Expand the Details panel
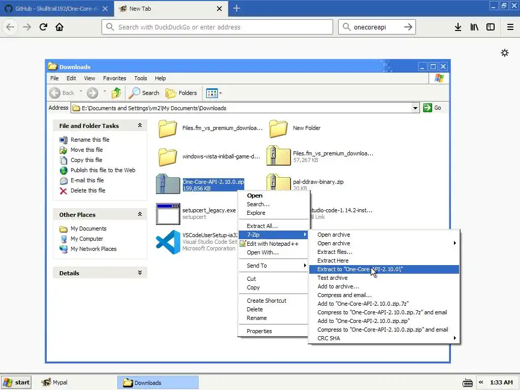Screen dimensions: 520x390 [140, 273]
